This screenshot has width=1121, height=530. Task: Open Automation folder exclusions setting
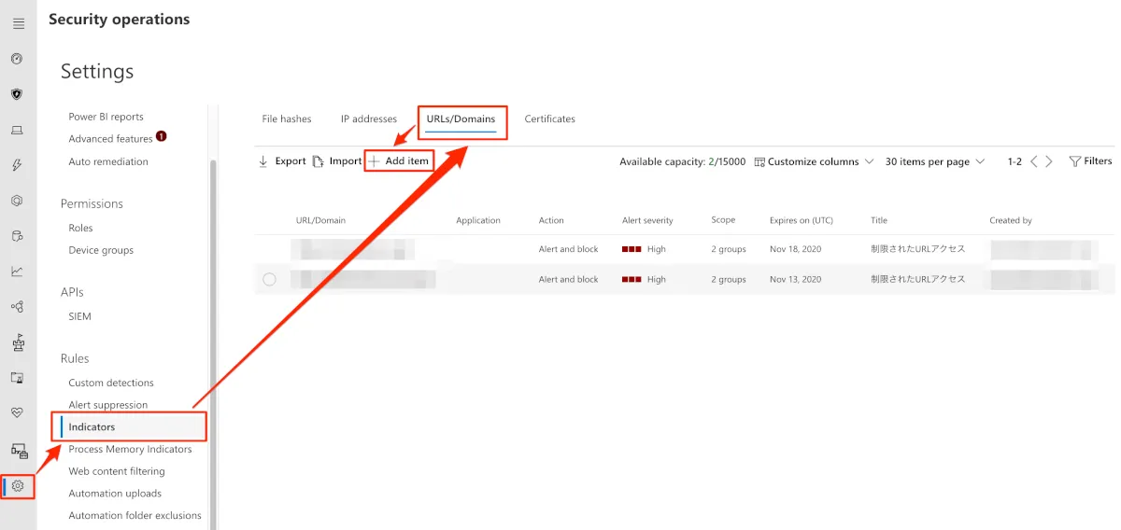point(135,516)
